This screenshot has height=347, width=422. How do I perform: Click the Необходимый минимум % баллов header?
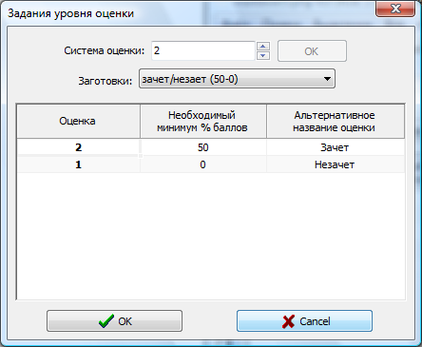[202, 121]
